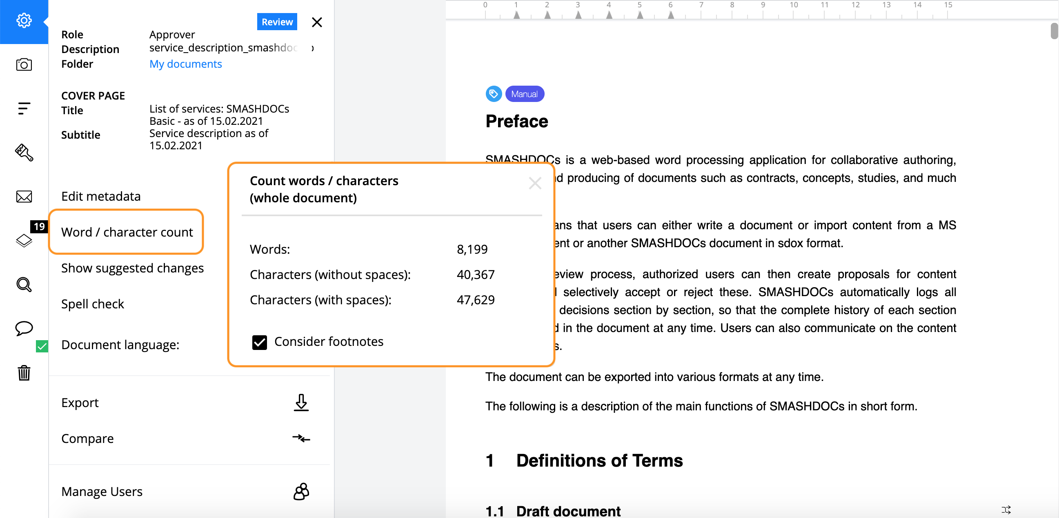Close the Count words dialog
This screenshot has height=518, width=1059.
pyautogui.click(x=535, y=183)
